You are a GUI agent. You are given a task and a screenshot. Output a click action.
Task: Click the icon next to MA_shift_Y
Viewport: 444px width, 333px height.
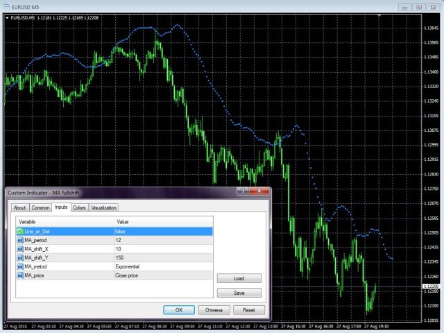pyautogui.click(x=20, y=257)
